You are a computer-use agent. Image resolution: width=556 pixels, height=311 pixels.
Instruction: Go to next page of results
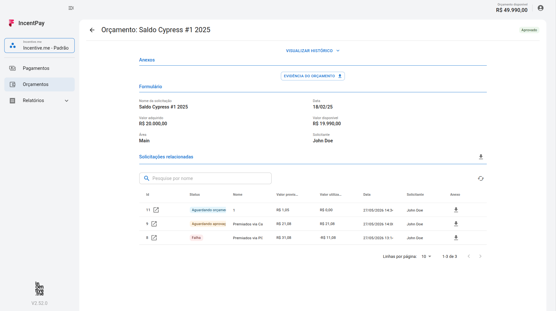pos(480,256)
